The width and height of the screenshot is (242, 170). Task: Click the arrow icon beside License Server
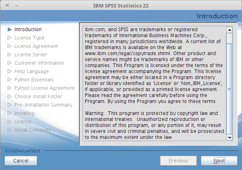point(10,55)
